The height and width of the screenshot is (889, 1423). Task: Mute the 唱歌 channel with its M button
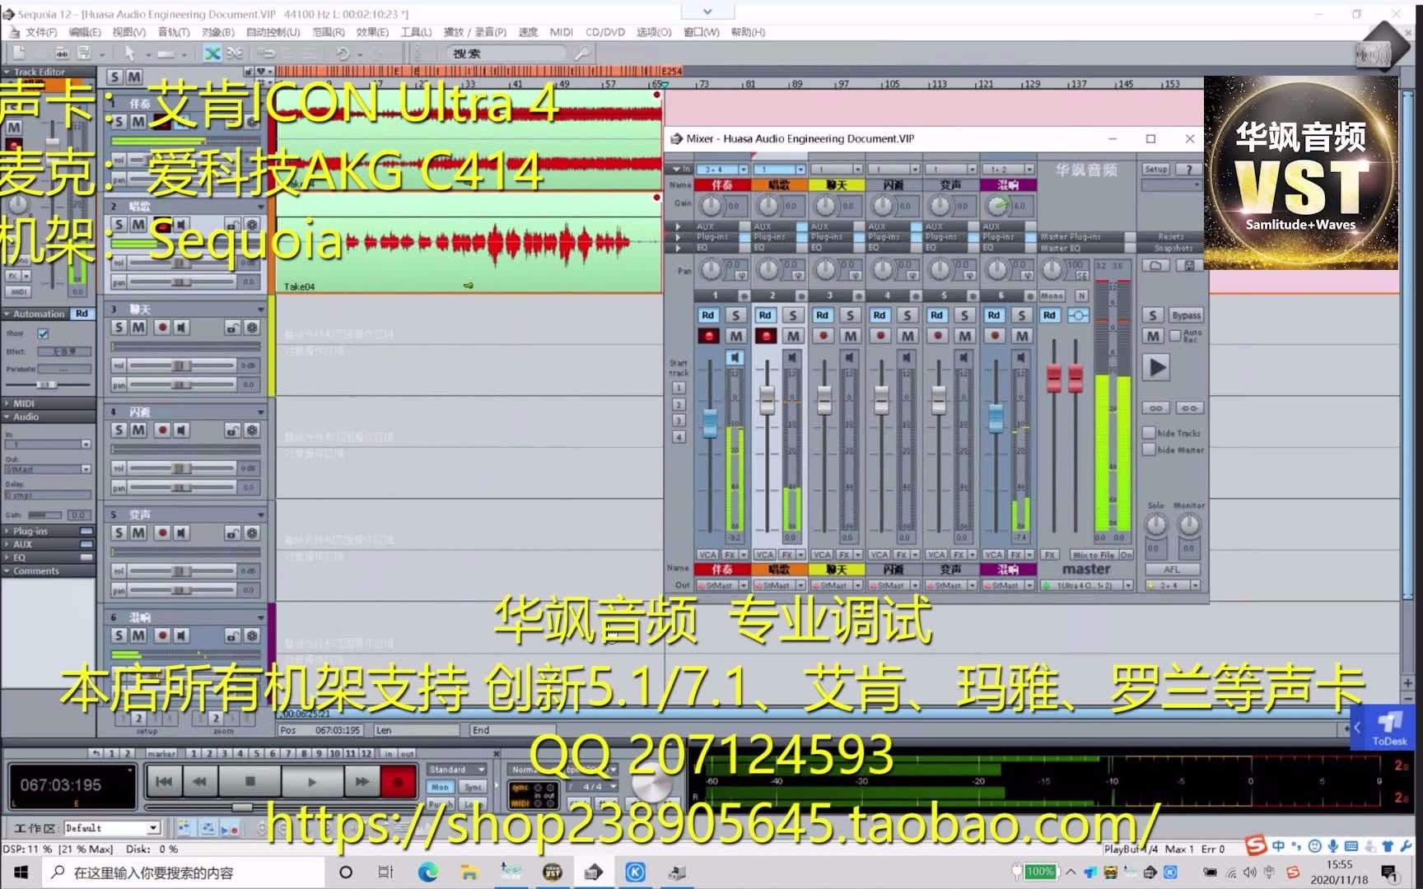click(x=793, y=336)
